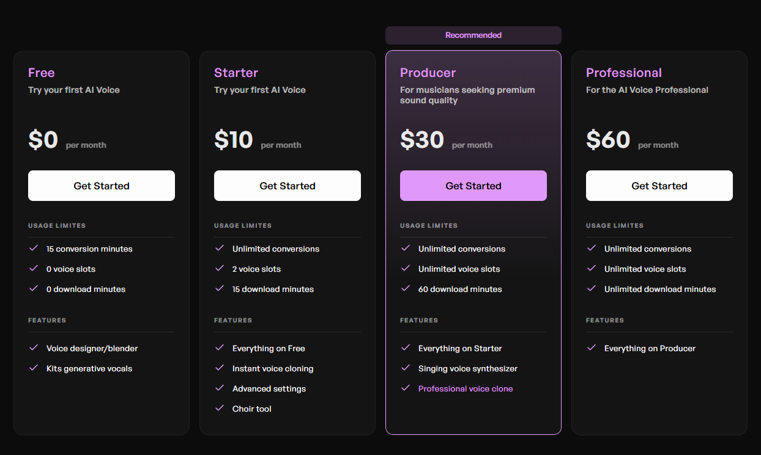Click the Advanced settings feature item
761x455 pixels.
click(x=269, y=388)
